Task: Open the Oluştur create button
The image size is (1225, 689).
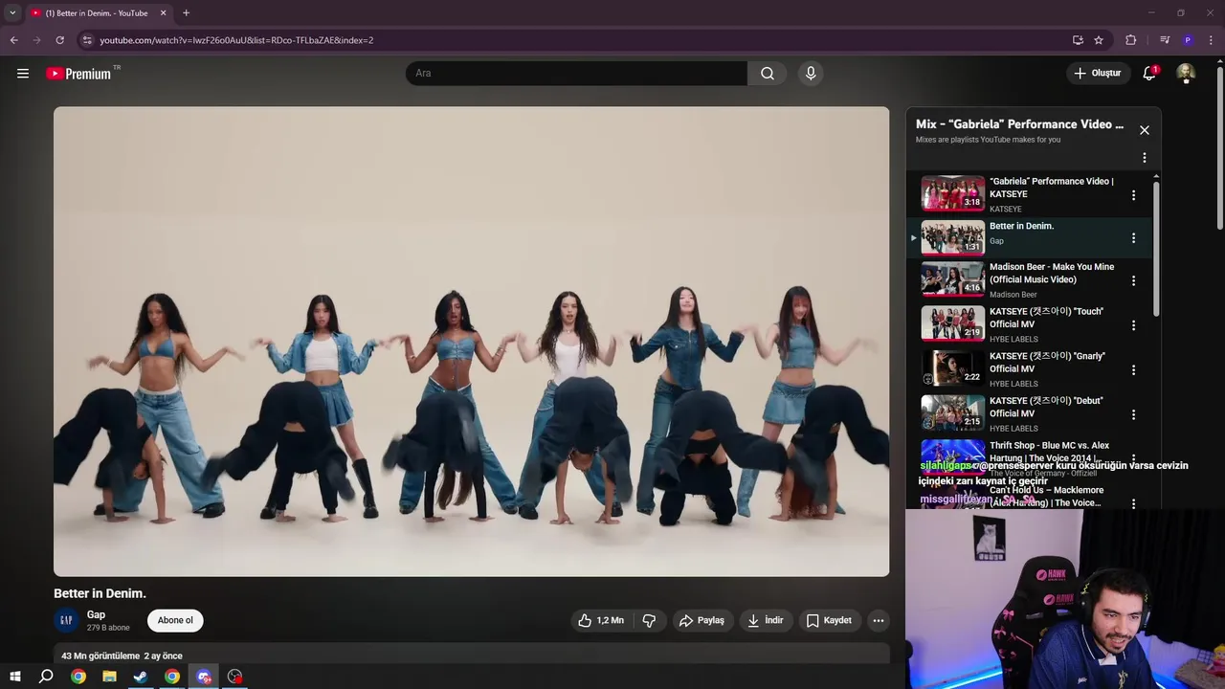Action: 1097,74
